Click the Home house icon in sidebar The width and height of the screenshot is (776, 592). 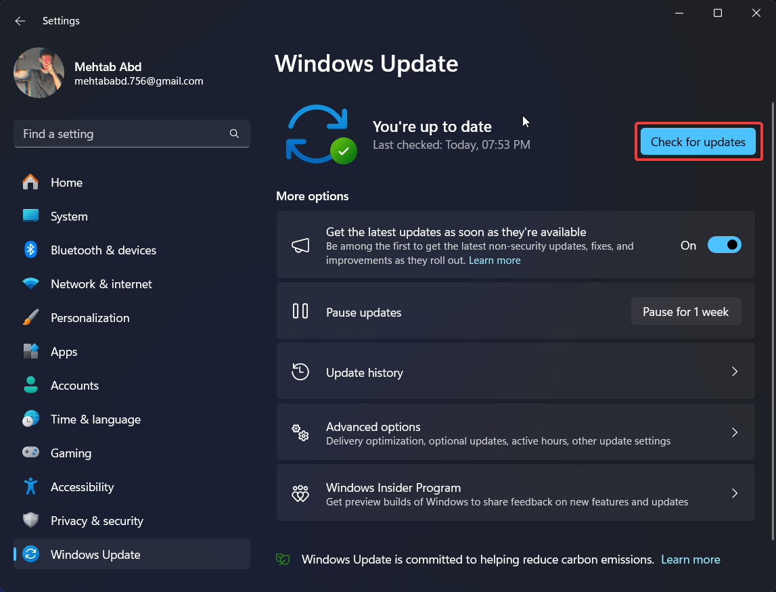[30, 182]
